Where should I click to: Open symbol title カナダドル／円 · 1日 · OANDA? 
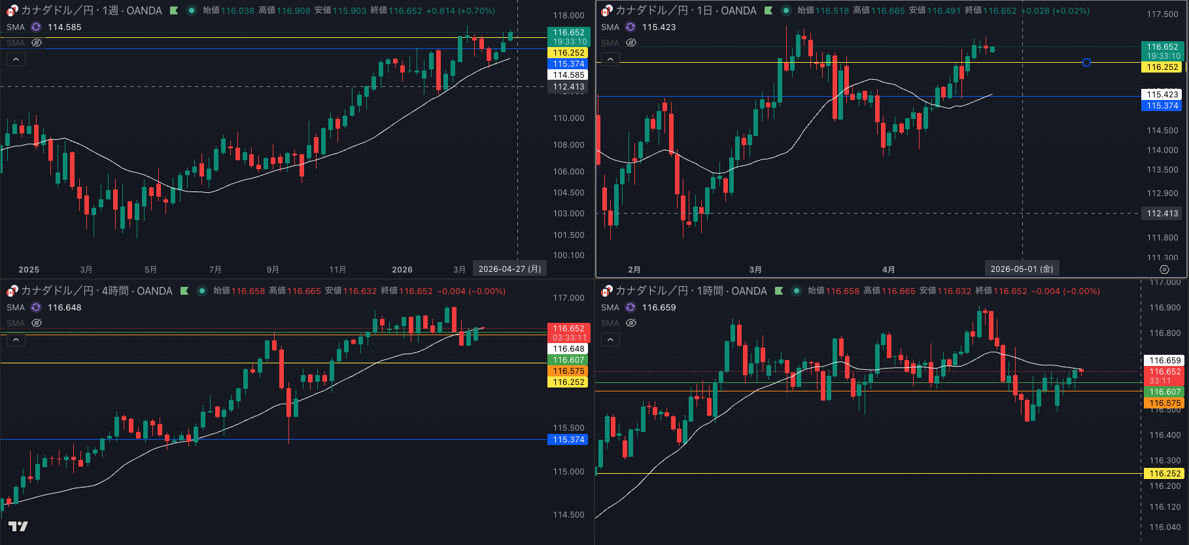(x=686, y=10)
